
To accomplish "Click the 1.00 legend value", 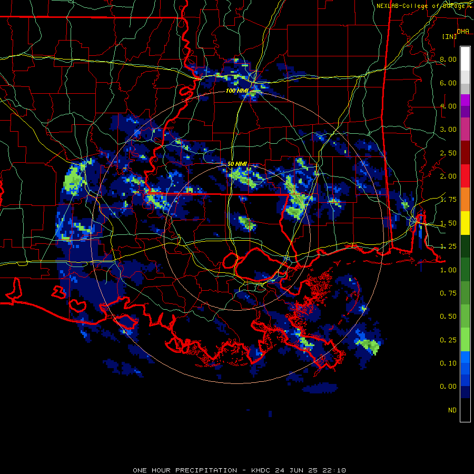I will click(448, 270).
